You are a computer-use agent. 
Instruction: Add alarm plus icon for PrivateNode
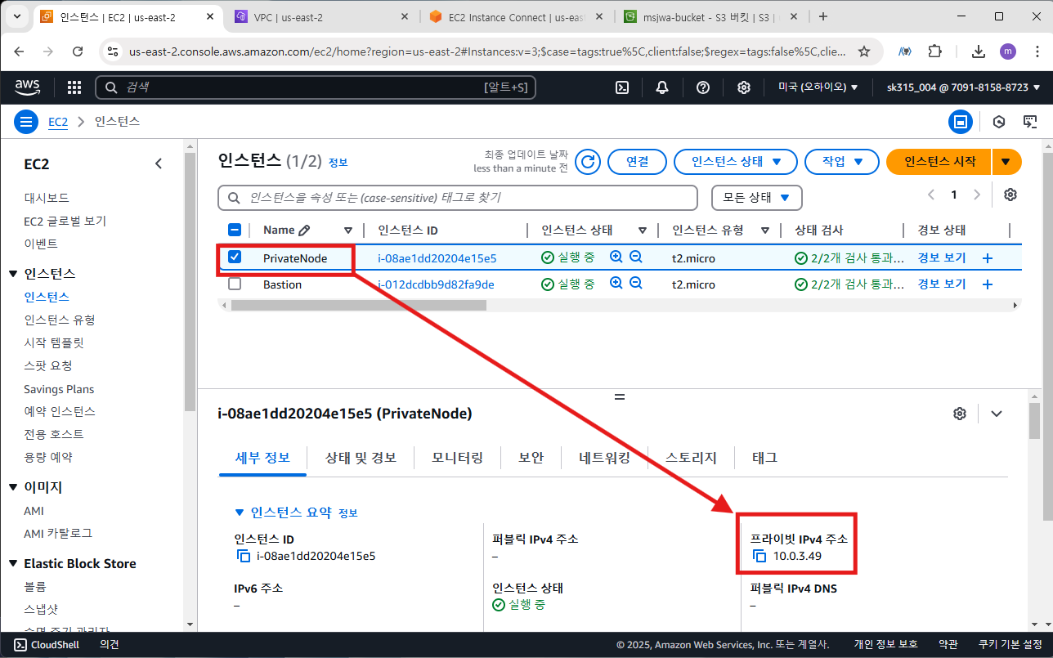click(987, 258)
